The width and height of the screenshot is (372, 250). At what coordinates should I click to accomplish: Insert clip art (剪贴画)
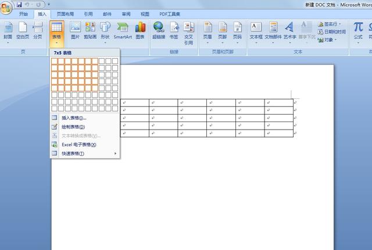click(90, 30)
